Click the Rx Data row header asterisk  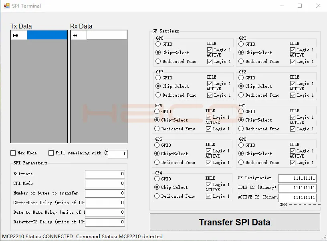(79, 35)
